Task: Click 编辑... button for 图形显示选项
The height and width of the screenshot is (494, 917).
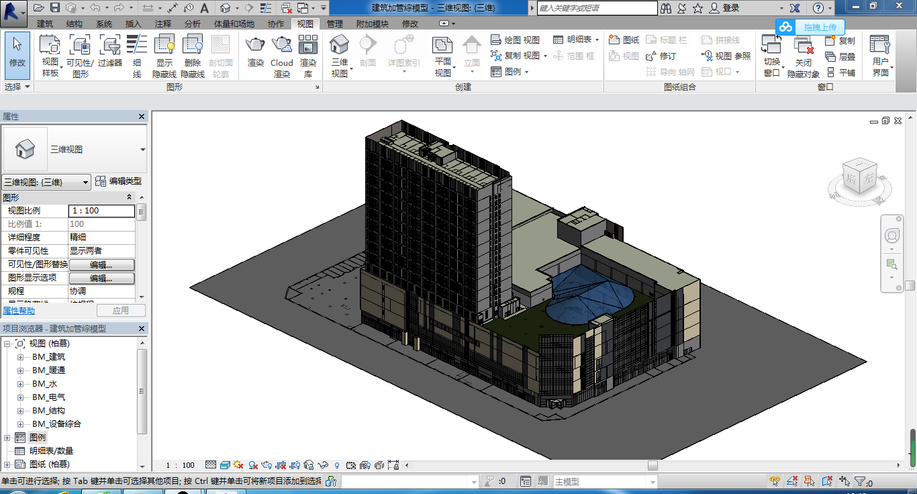Action: (x=101, y=278)
